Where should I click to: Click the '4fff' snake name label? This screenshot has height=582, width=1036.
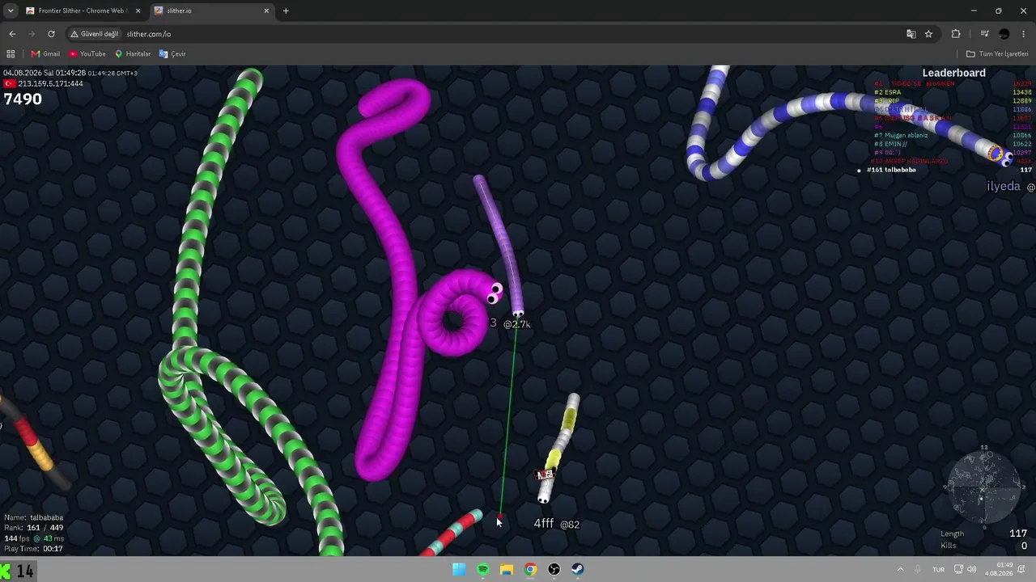(x=544, y=524)
